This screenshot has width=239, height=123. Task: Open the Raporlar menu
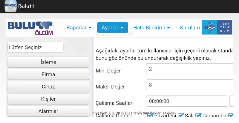[79, 28]
